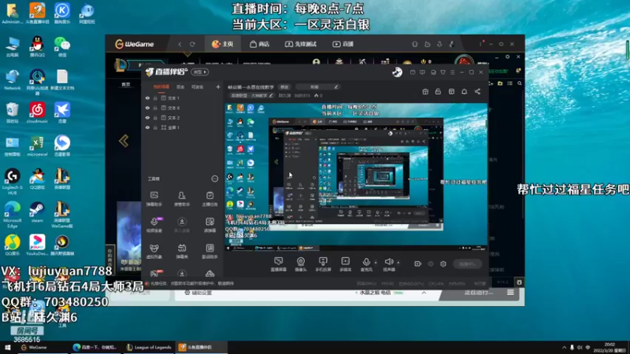Click the start streaming button
Viewport: 630px width, 354px height.
tap(467, 264)
